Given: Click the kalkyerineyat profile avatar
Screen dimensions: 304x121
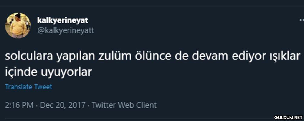Looking at the screenshot, I should (18, 25).
